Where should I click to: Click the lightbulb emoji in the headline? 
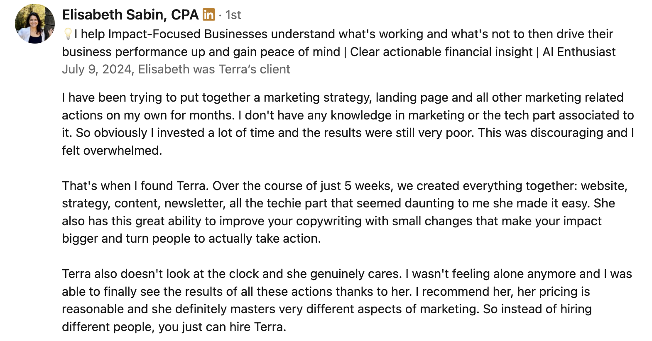[68, 34]
